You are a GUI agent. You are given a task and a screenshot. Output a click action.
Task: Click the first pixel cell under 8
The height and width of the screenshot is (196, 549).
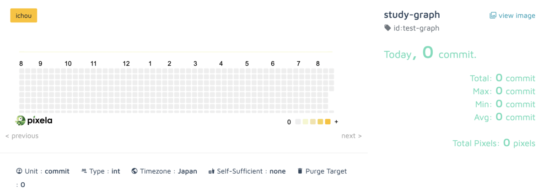click(x=22, y=71)
